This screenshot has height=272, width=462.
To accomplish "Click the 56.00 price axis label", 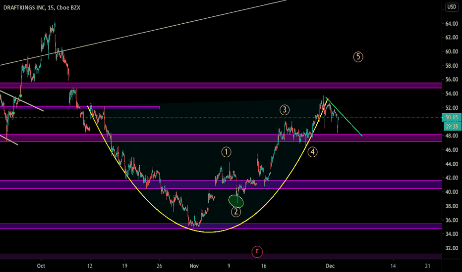I will point(452,80).
